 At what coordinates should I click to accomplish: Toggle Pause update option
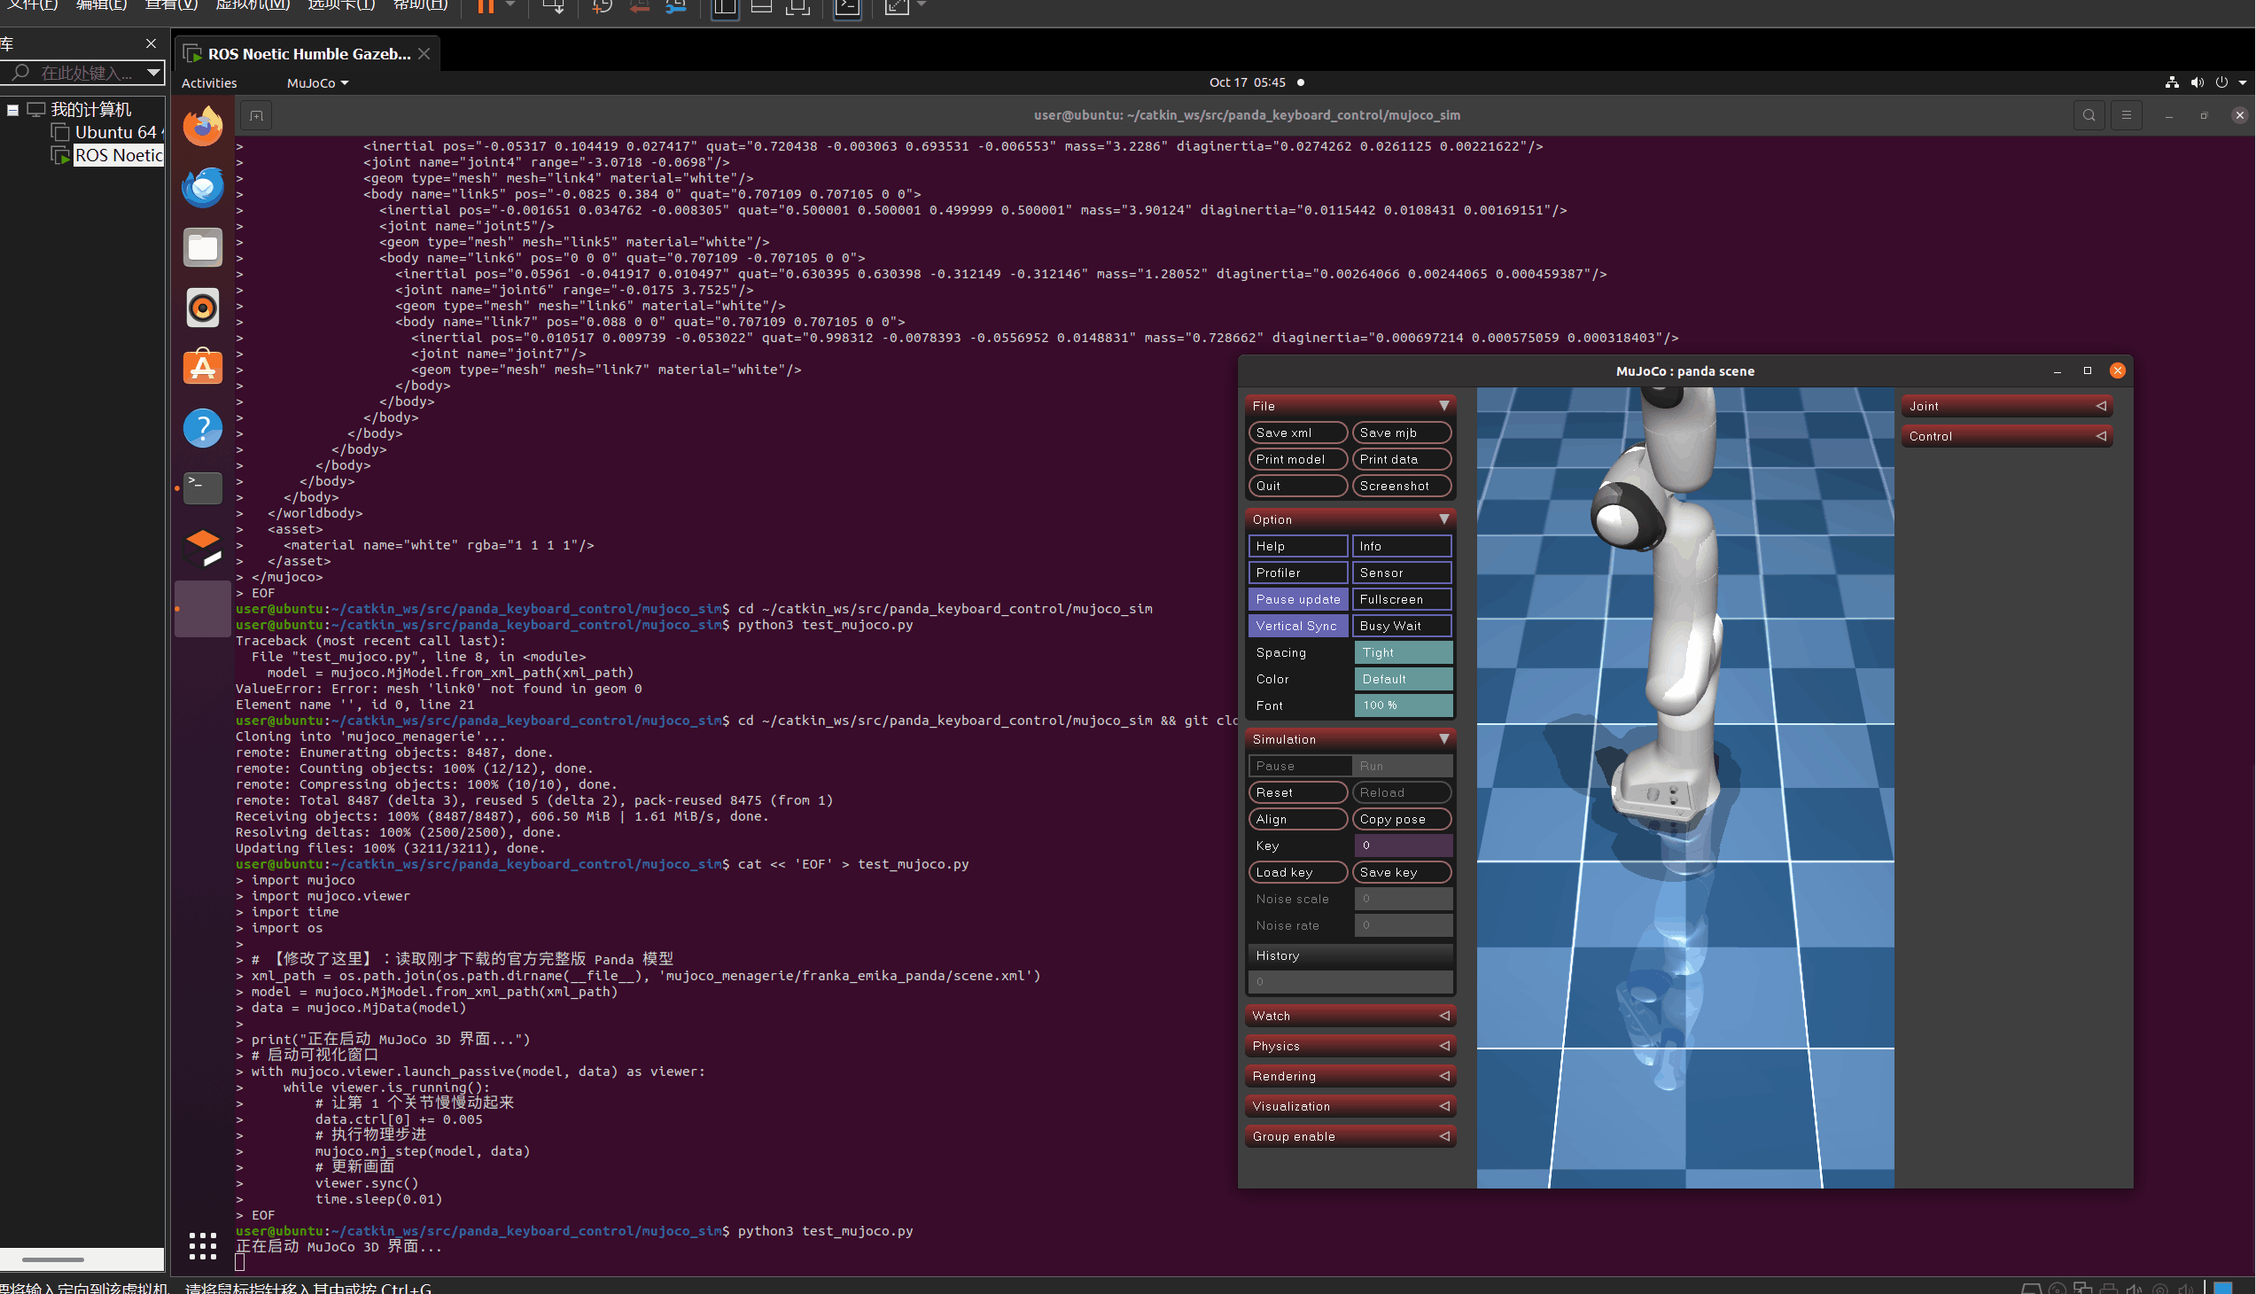[x=1297, y=599]
